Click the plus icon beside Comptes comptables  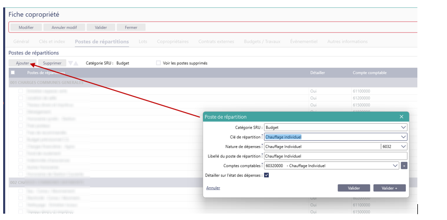(404, 166)
